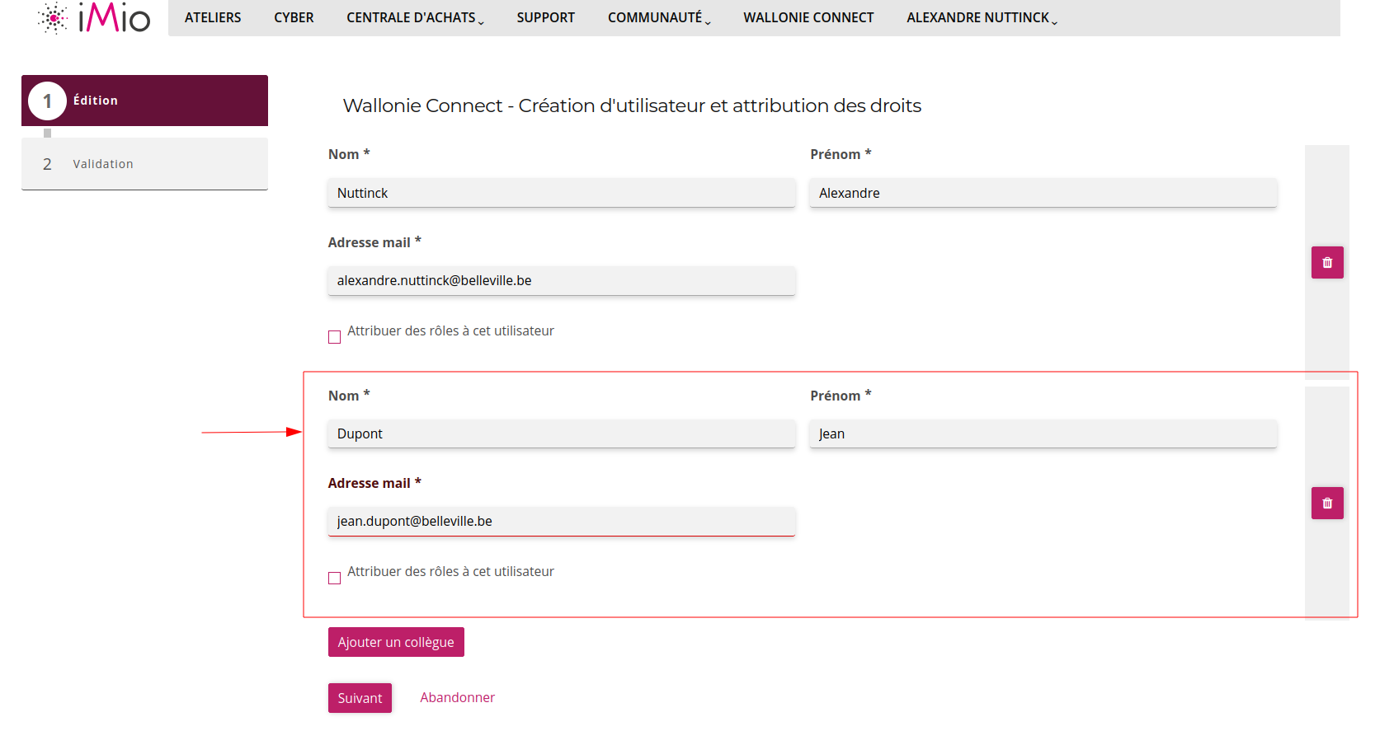The image size is (1394, 731).
Task: Enable role assignment for Alexandre Nuttinck
Action: [335, 337]
